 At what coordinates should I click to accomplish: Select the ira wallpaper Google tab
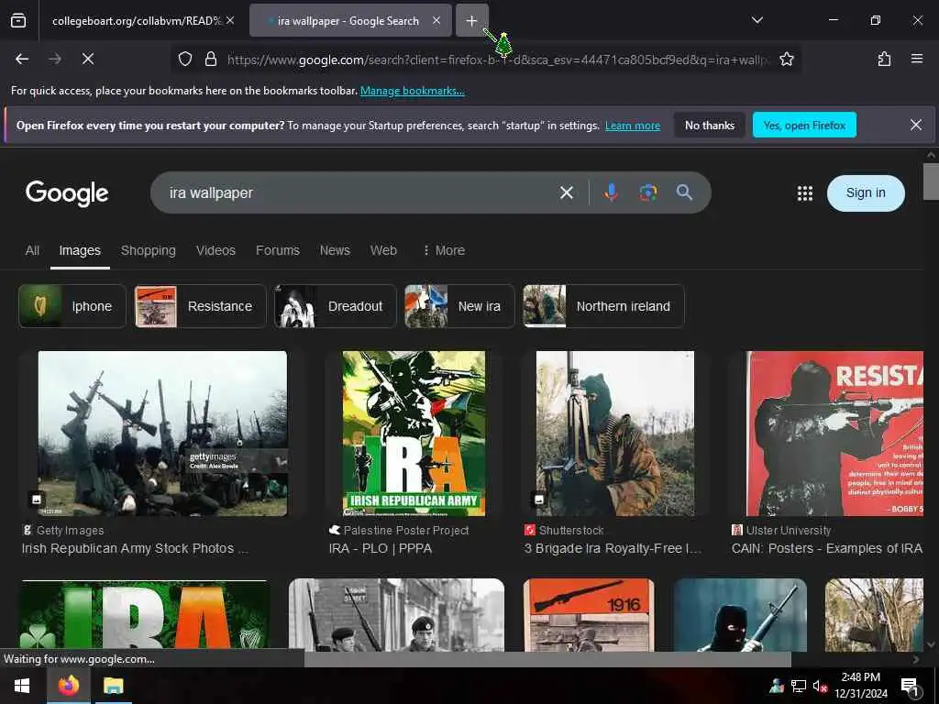[350, 20]
